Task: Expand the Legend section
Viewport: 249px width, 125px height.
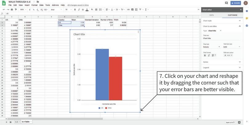Action: click(222, 68)
